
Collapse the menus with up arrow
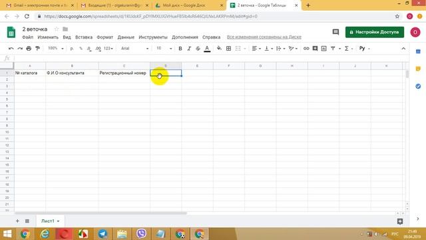(x=403, y=49)
